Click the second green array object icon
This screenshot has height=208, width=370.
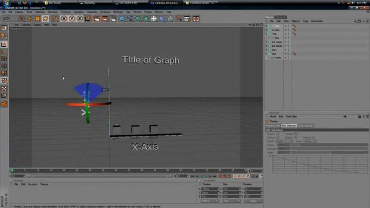click(146, 18)
